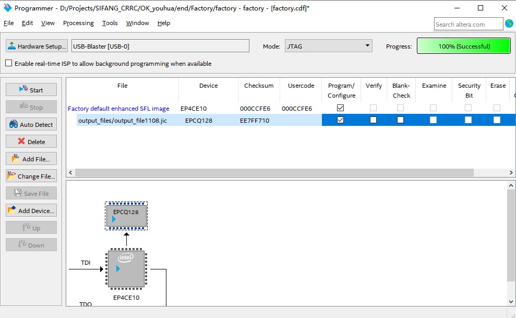Open Hardware Setup dialog
The image size is (516, 318).
37,46
